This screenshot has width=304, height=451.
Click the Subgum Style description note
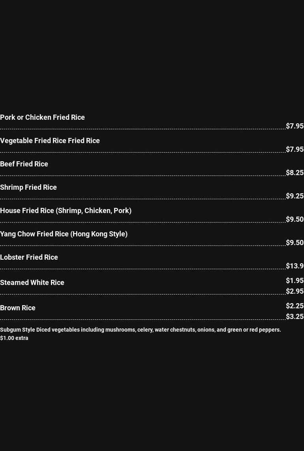[x=140, y=334]
